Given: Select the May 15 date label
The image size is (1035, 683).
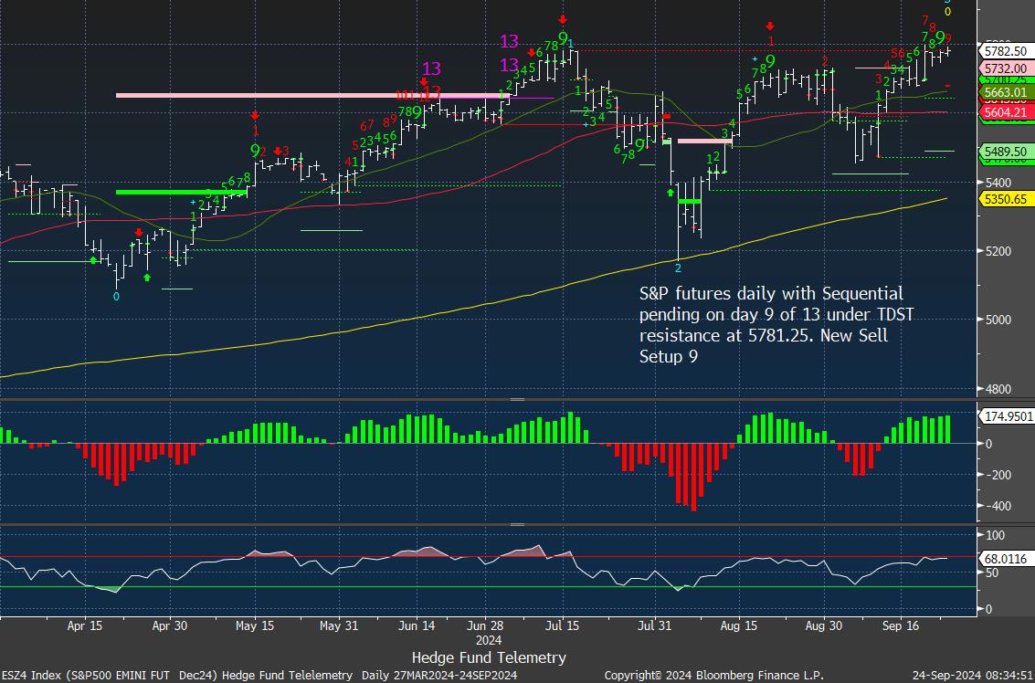Looking at the screenshot, I should (255, 626).
